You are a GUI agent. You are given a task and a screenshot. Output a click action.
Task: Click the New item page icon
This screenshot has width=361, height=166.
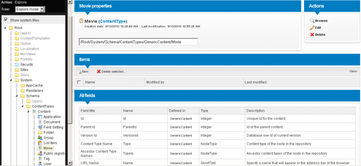[79, 72]
